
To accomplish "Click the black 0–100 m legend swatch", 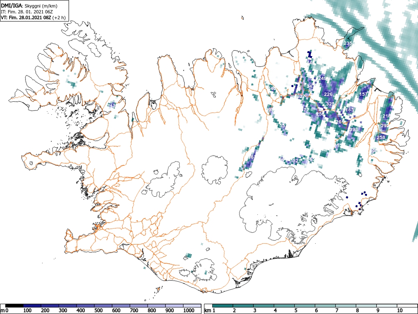I will 14,306.
